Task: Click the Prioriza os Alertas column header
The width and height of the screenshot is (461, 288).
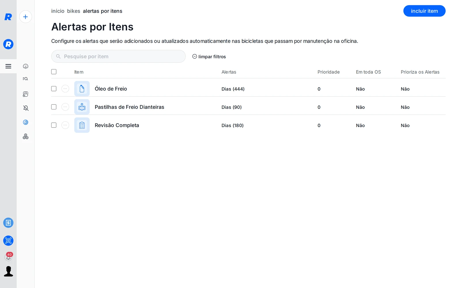Action: pos(420,72)
